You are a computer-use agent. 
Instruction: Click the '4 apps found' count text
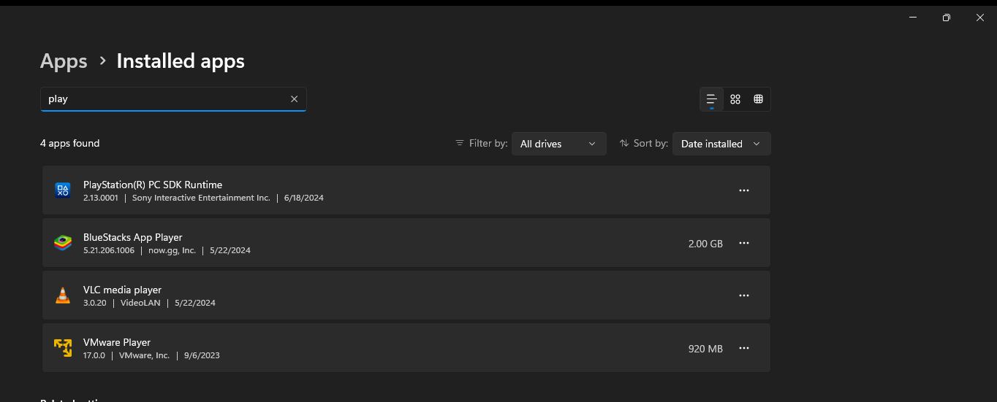point(70,143)
